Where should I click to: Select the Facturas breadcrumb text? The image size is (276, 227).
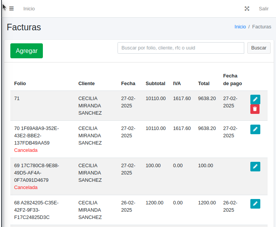coord(261,27)
